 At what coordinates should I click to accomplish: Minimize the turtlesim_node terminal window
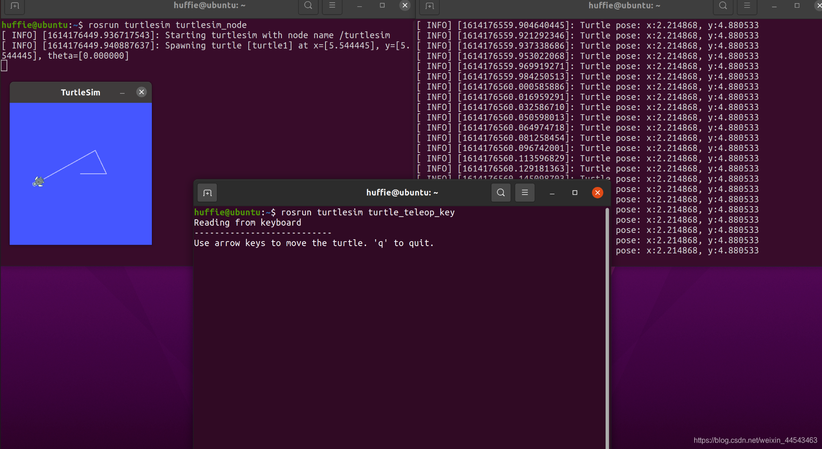pyautogui.click(x=359, y=6)
